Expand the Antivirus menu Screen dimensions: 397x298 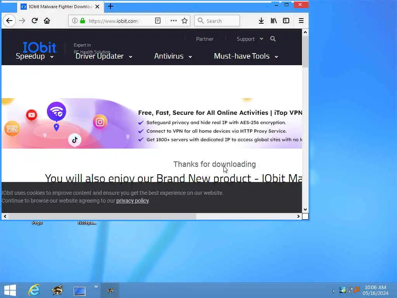point(173,56)
